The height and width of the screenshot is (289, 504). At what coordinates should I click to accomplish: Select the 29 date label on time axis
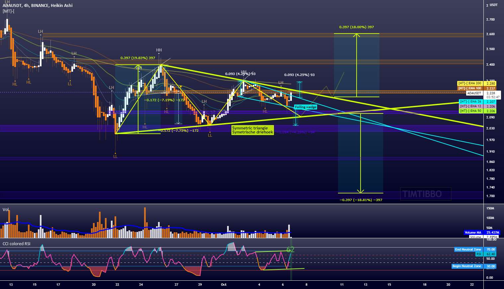(200, 284)
